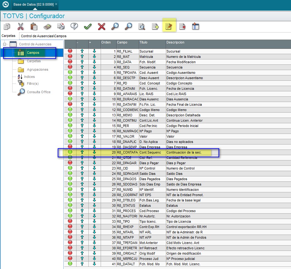The image size is (291, 269).
Task: Click red status circle of R8_FILIAL
Action: coord(70,51)
